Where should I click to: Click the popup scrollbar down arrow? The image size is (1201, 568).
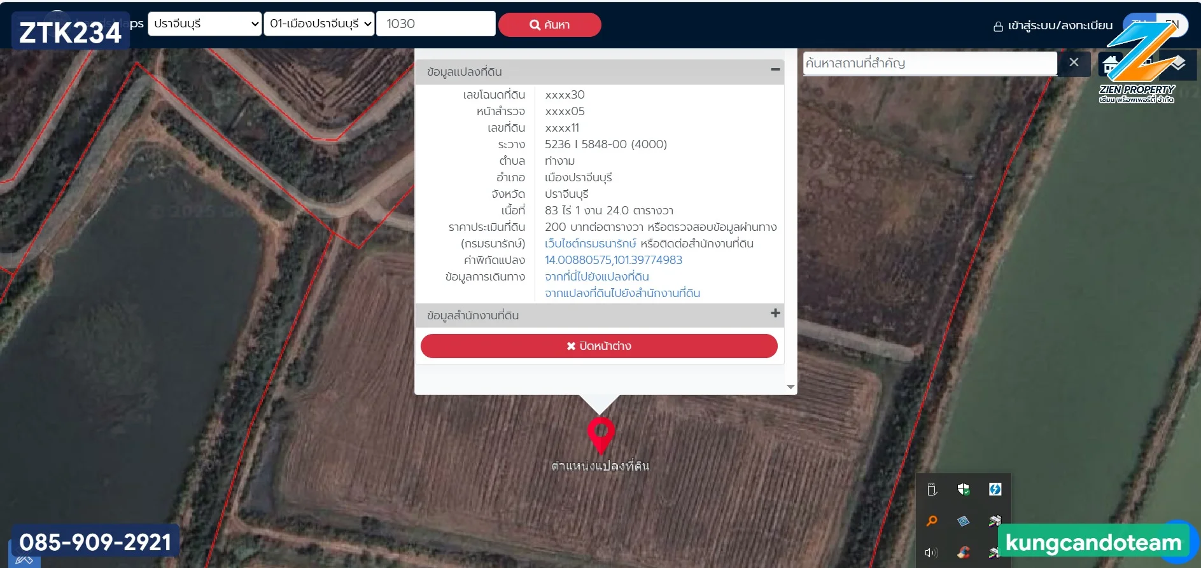[x=790, y=387]
